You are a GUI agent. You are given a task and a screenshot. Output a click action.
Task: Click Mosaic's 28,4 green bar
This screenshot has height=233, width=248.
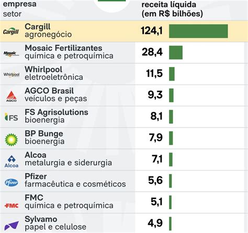click(176, 53)
